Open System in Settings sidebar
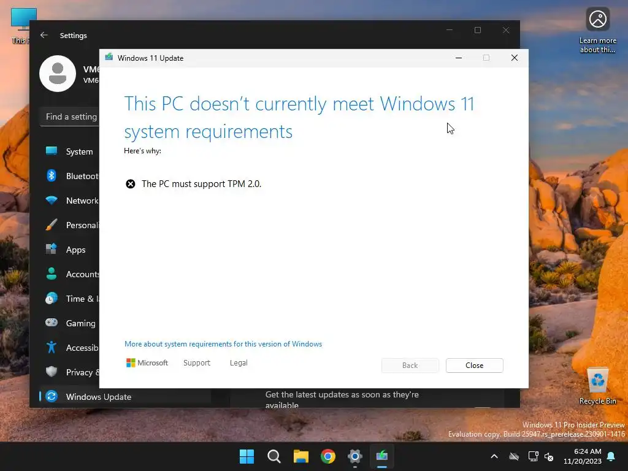 click(x=69, y=151)
